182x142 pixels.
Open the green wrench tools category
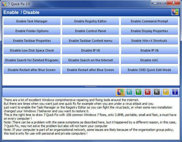(x=138, y=92)
